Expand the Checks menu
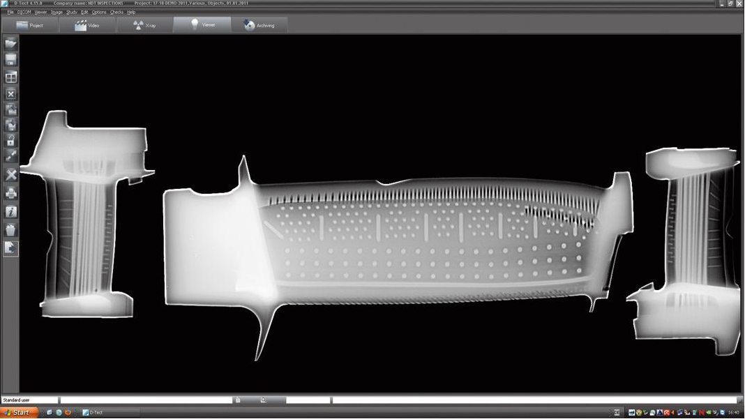745x419 pixels. (116, 12)
